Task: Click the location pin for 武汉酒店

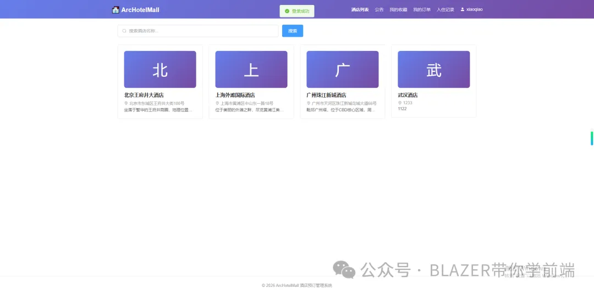Action: click(x=400, y=103)
